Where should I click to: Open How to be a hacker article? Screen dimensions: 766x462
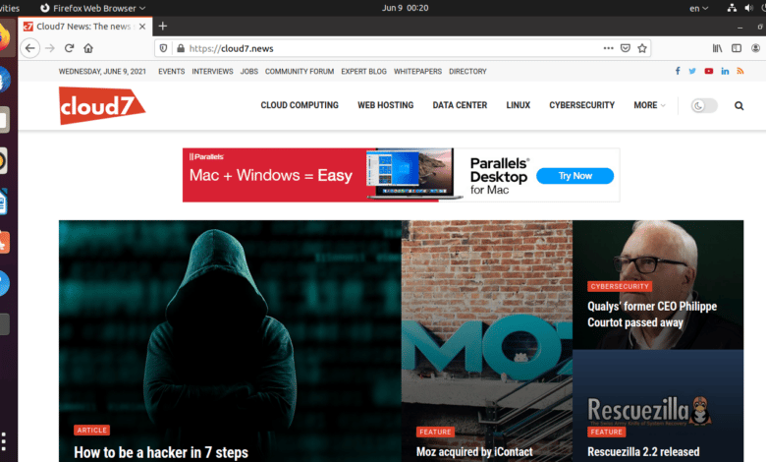click(161, 452)
